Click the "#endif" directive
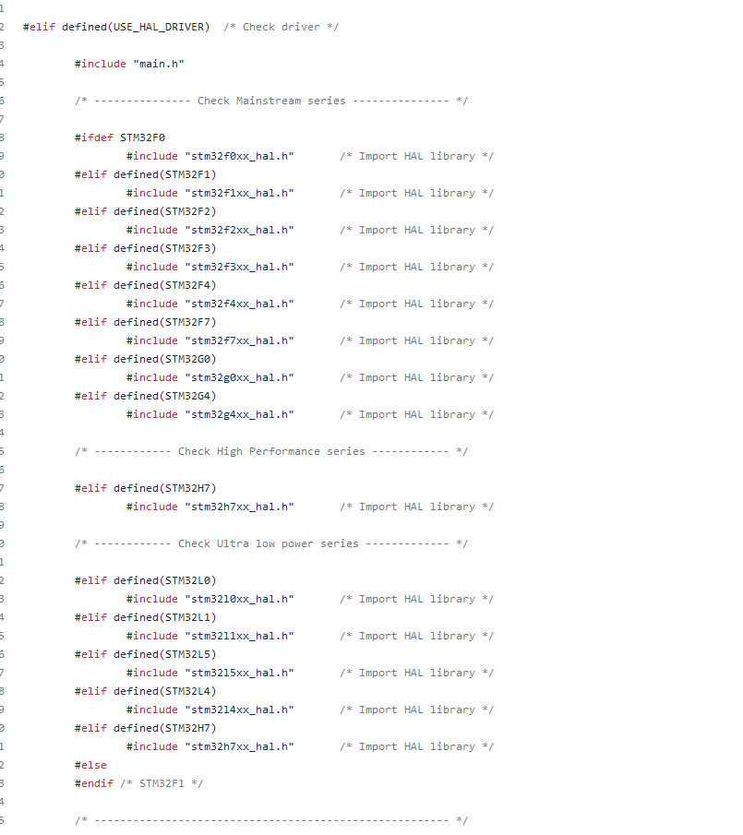Viewport: 743px width, 835px height. (x=94, y=784)
